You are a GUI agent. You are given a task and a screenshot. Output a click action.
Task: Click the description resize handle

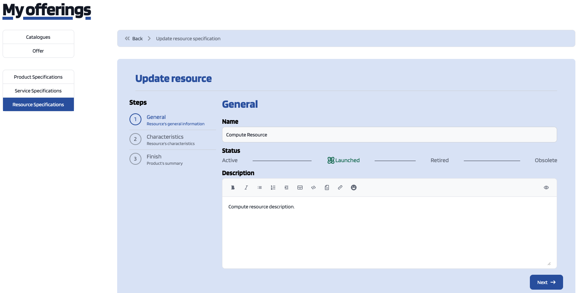[x=549, y=264]
